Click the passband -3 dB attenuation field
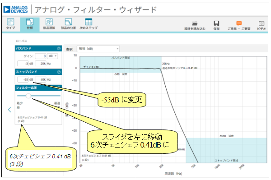 tap(23, 64)
